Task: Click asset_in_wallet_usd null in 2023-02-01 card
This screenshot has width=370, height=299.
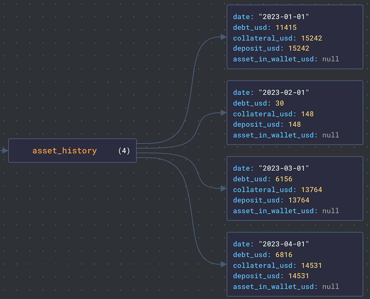Action: point(331,135)
